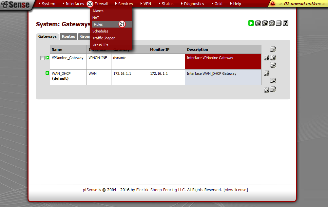This screenshot has height=207, width=328.
Task: Expand the Firewall menu
Action: (x=101, y=4)
